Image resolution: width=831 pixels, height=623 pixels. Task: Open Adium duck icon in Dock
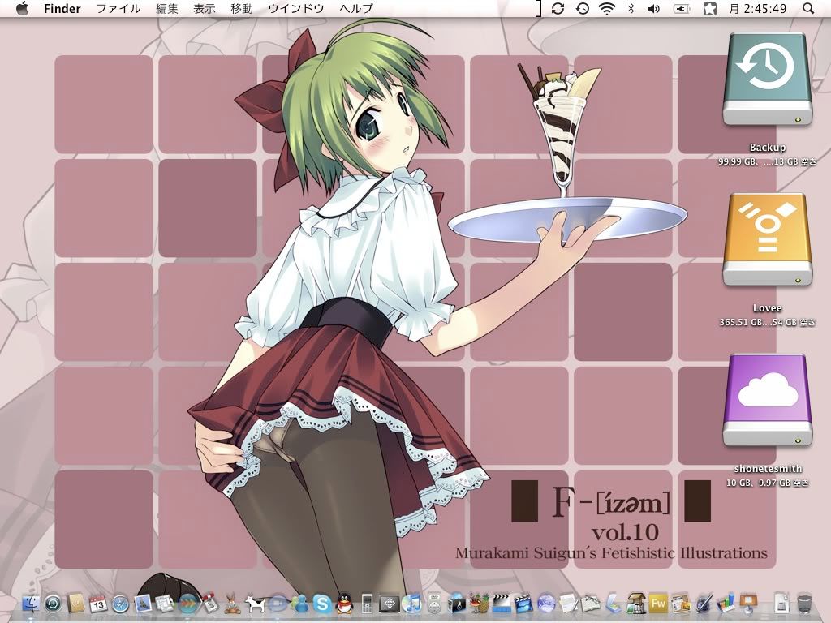tap(210, 604)
